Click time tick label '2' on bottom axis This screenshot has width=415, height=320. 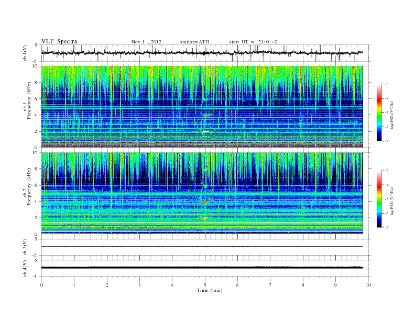[107, 285]
